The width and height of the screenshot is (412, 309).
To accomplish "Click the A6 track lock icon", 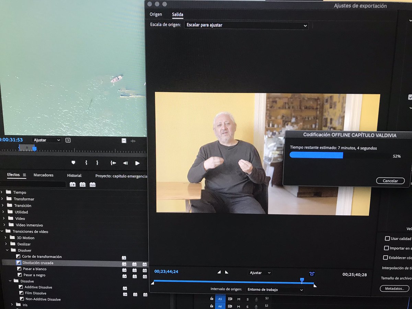I will (x=212, y=306).
